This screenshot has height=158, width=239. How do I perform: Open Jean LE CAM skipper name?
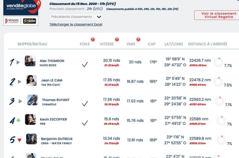[52, 80]
